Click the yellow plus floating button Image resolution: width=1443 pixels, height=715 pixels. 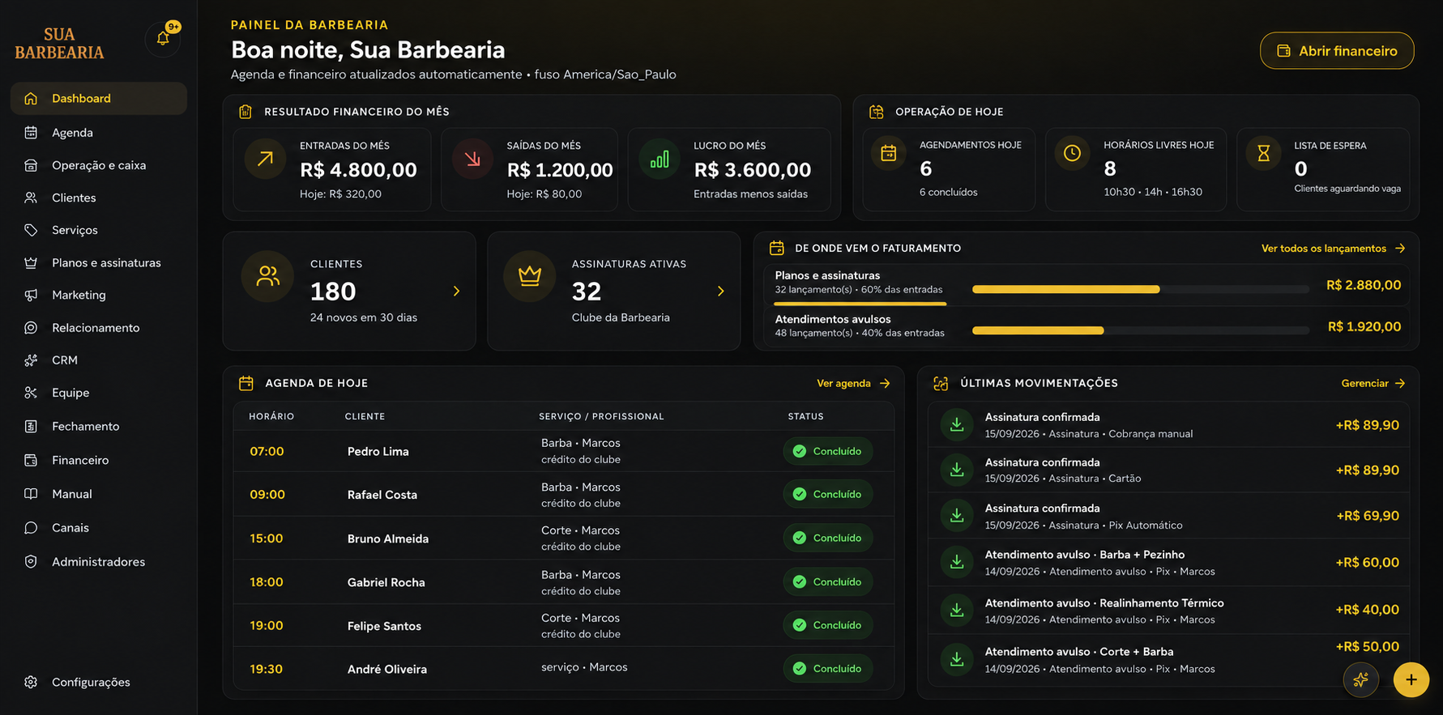tap(1411, 679)
